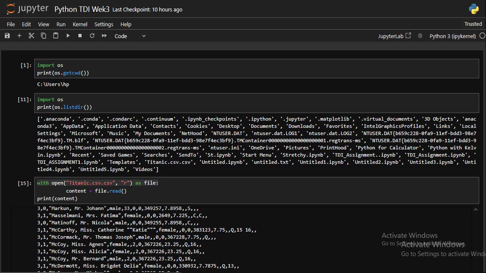The width and height of the screenshot is (486, 273).
Task: Select the cell prompt [15]:
Action: click(24, 183)
